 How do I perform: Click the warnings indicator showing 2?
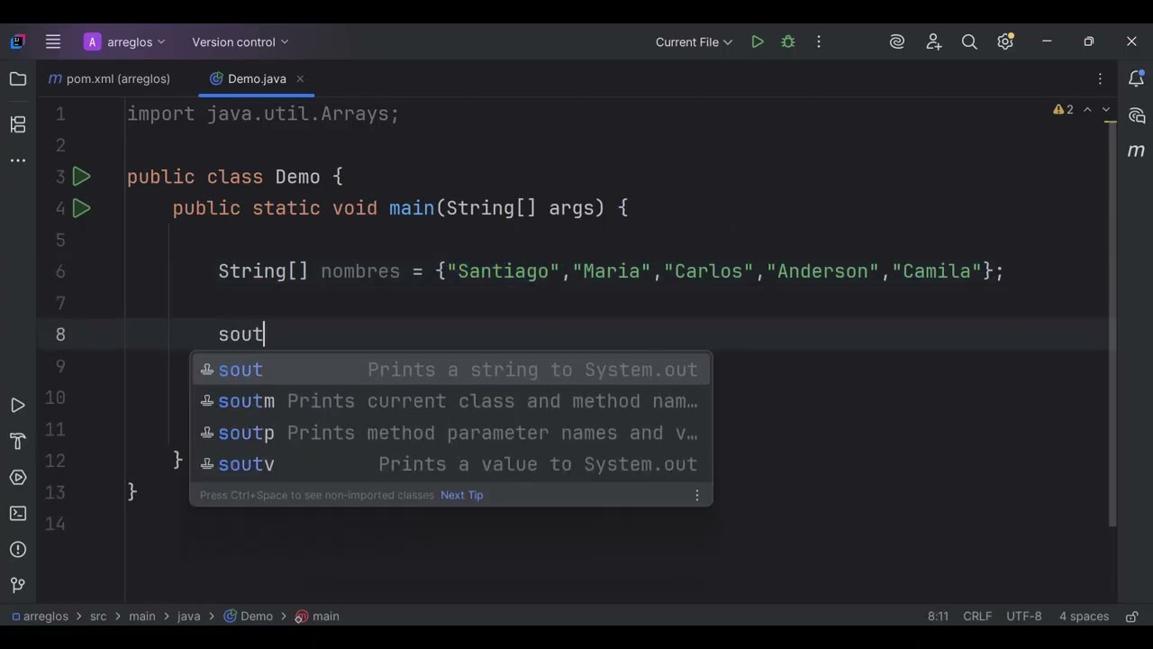click(1064, 109)
